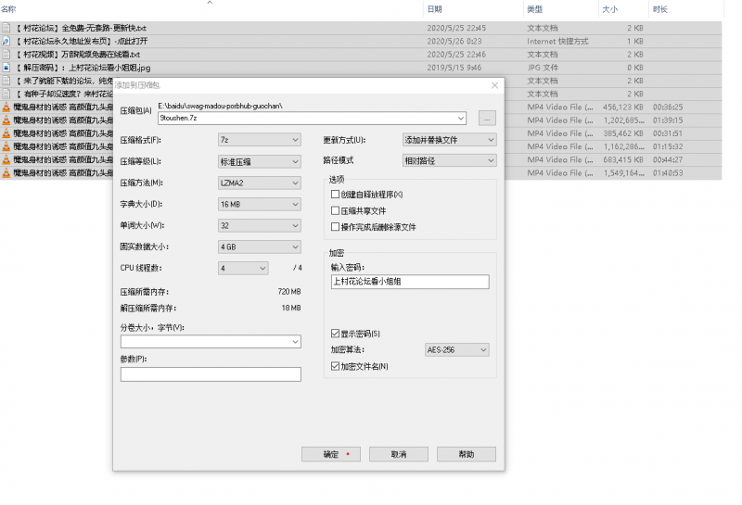Expand 路径模式 dropdown showing 相对路径
The height and width of the screenshot is (505, 742).
click(449, 161)
